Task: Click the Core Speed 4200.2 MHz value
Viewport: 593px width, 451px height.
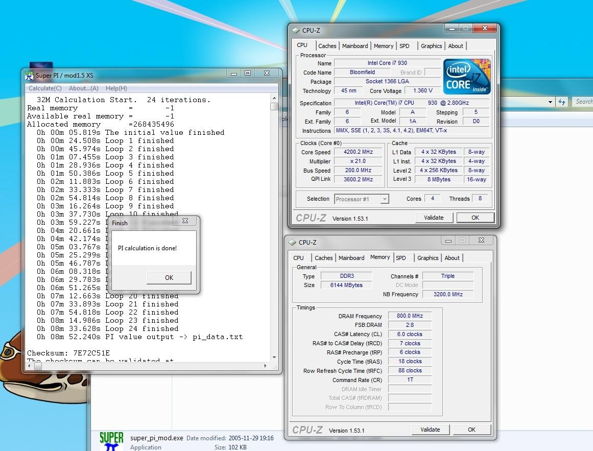Action: pos(358,152)
